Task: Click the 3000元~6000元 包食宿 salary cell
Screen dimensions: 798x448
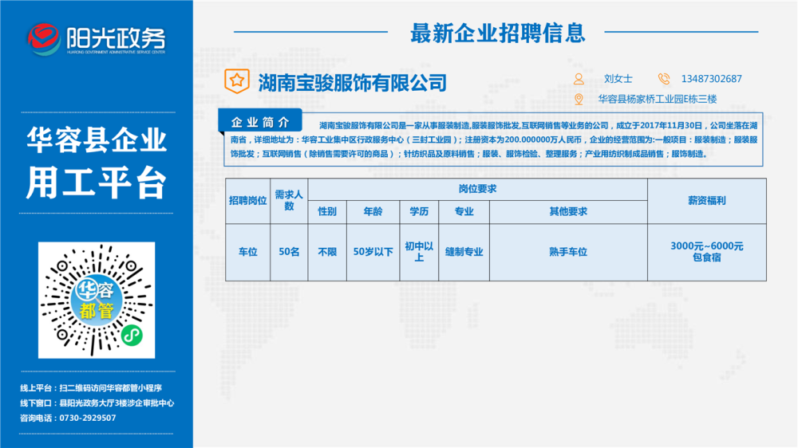Action: 707,252
